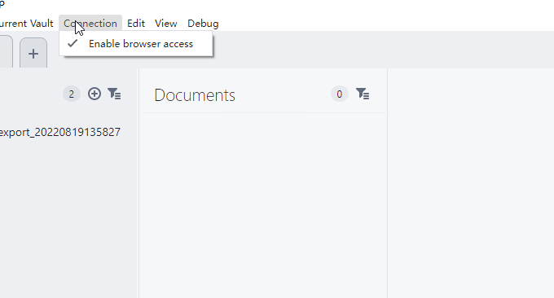Open the Documents filter icon

363,94
